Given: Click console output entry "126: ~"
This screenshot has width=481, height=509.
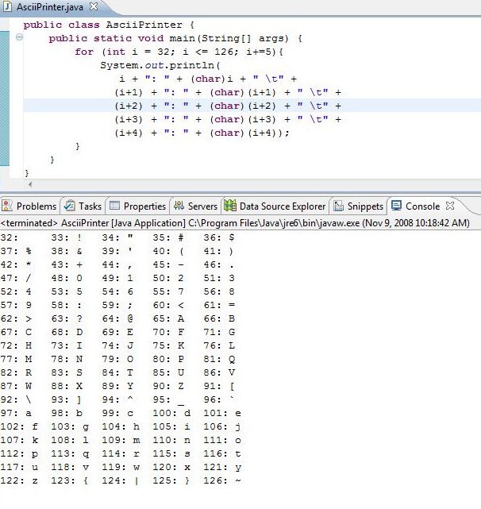Looking at the screenshot, I should pos(222,480).
